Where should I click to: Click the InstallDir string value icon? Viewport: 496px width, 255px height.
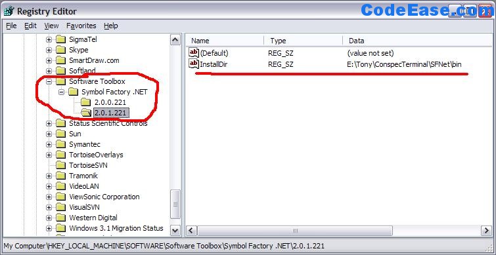pos(194,64)
